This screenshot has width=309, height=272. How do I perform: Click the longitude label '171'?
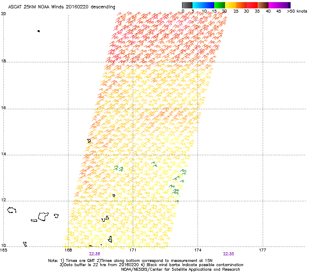(x=133, y=250)
